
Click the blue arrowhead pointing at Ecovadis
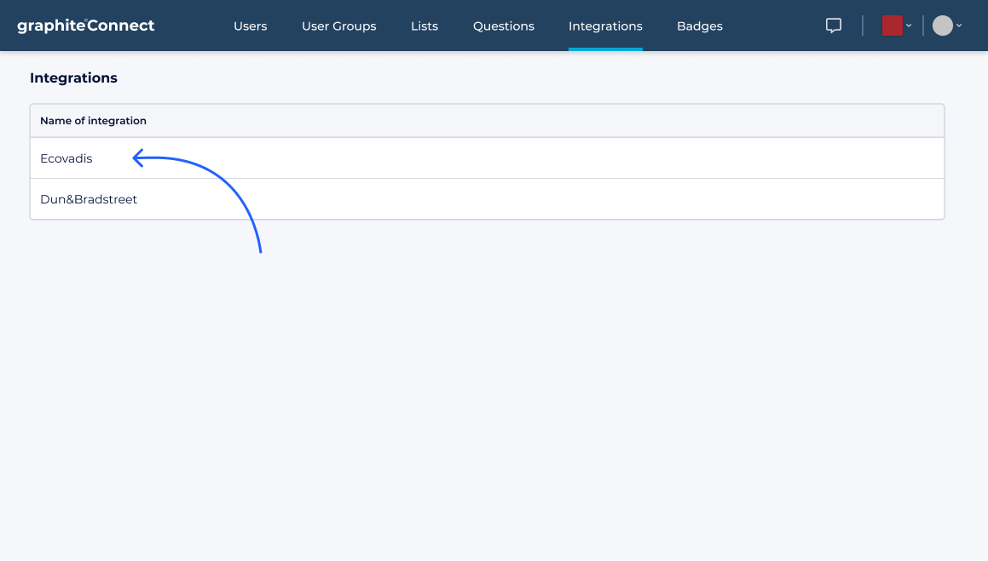tap(138, 157)
